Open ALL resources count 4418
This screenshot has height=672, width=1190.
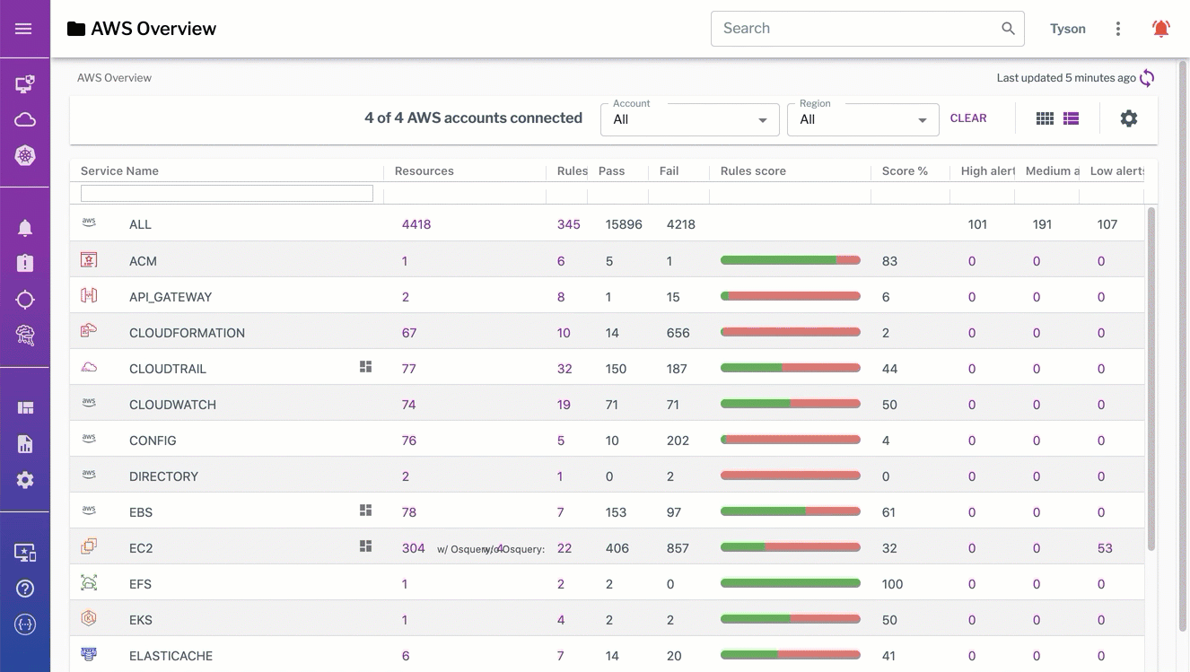pos(416,224)
